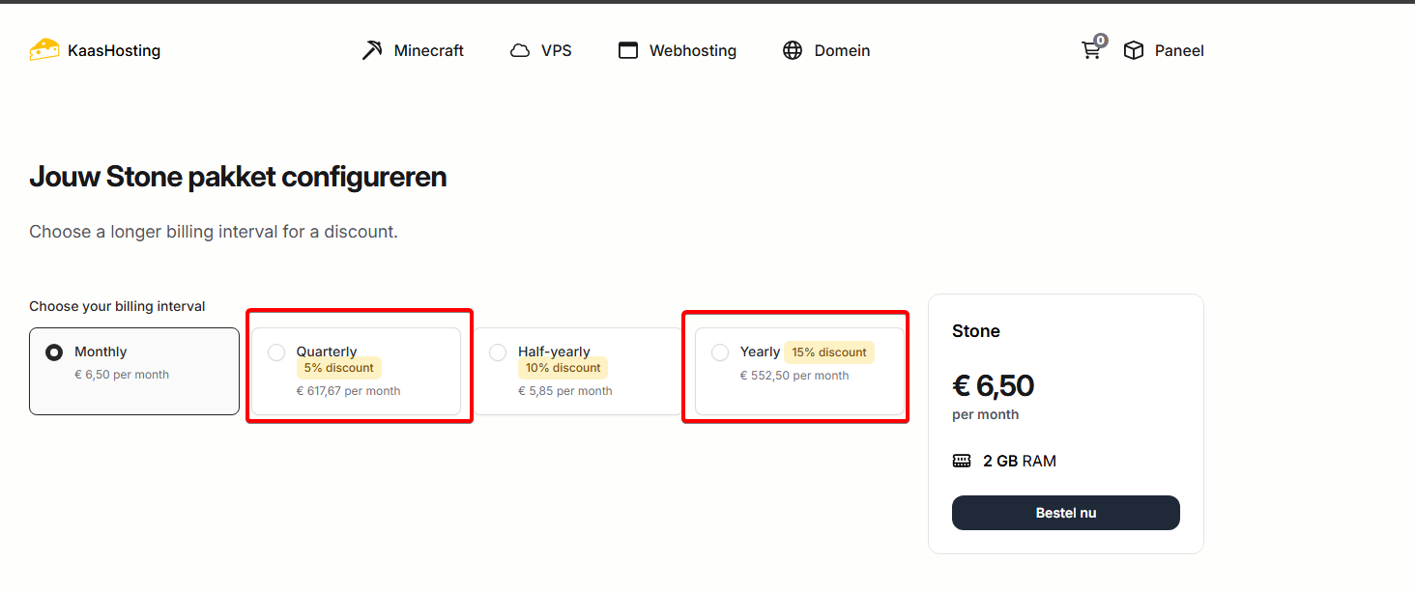Open the shopping cart icon
The image size is (1415, 591).
(1091, 50)
